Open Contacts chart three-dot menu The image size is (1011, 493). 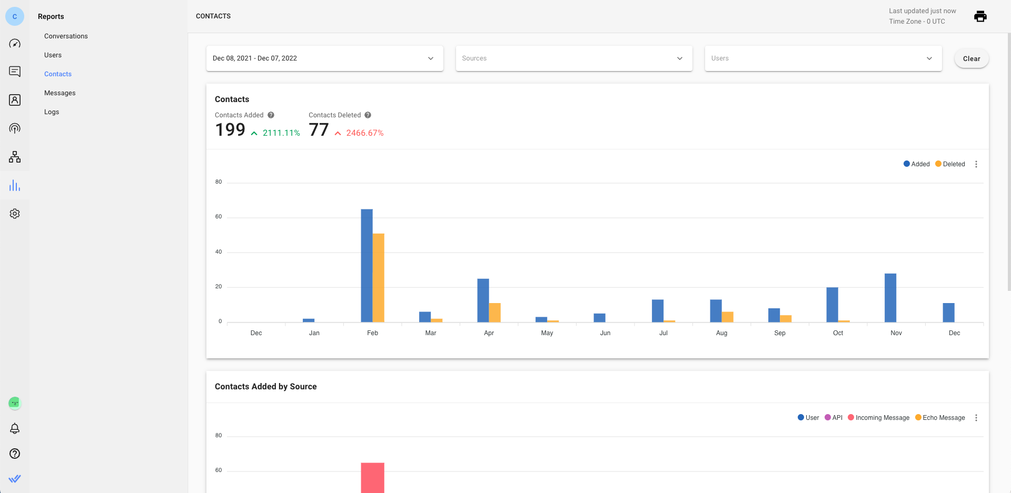pyautogui.click(x=976, y=164)
